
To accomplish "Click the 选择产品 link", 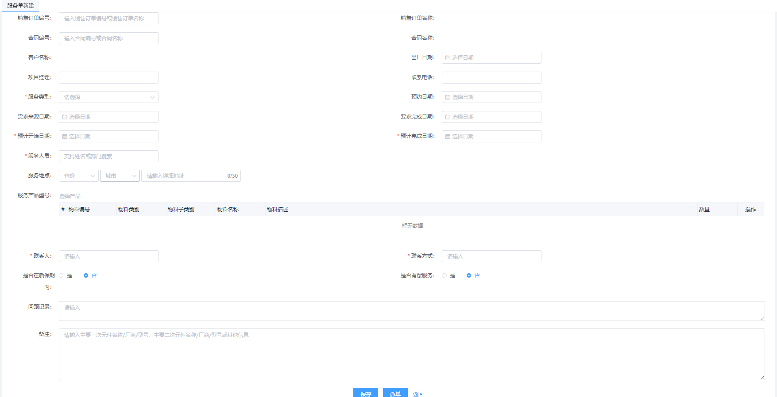I will pos(70,196).
